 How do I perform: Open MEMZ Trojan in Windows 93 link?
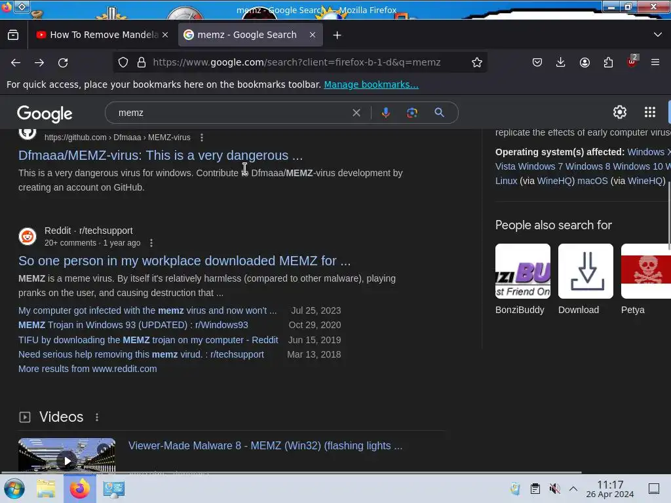[133, 325]
